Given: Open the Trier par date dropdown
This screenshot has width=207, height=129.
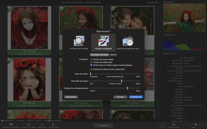Looking at the screenshot, I should tap(153, 3).
